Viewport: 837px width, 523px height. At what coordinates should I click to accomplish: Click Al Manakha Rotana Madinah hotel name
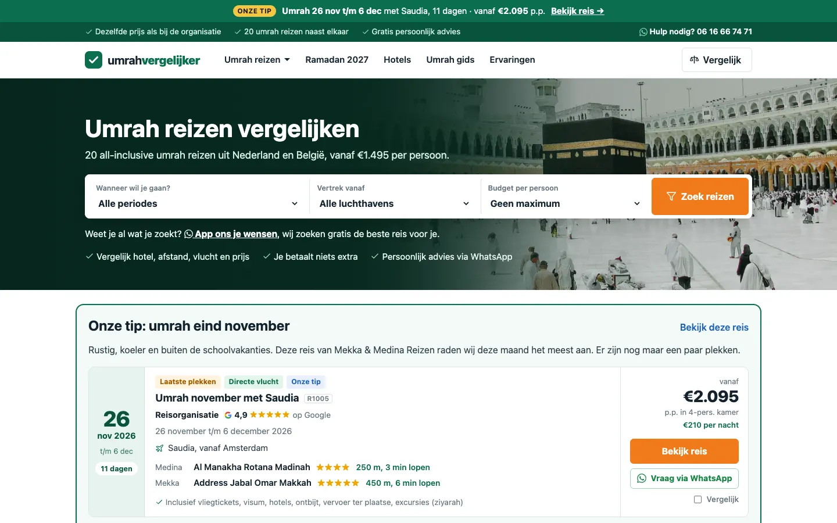252,467
